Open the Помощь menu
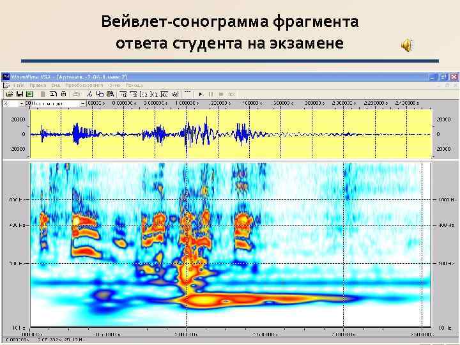Viewport: 460px width, 345px height. [x=134, y=86]
